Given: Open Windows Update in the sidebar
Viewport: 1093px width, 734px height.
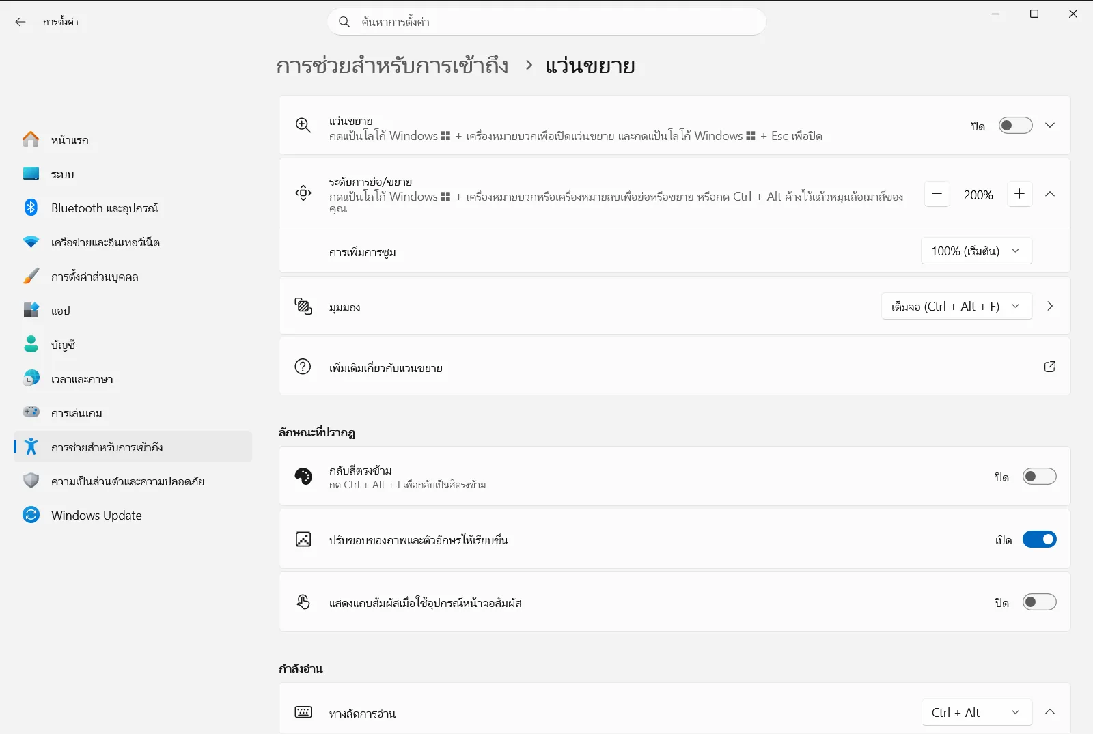Looking at the screenshot, I should coord(133,515).
